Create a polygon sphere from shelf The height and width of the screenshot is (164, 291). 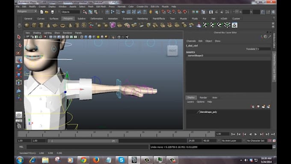point(27,25)
